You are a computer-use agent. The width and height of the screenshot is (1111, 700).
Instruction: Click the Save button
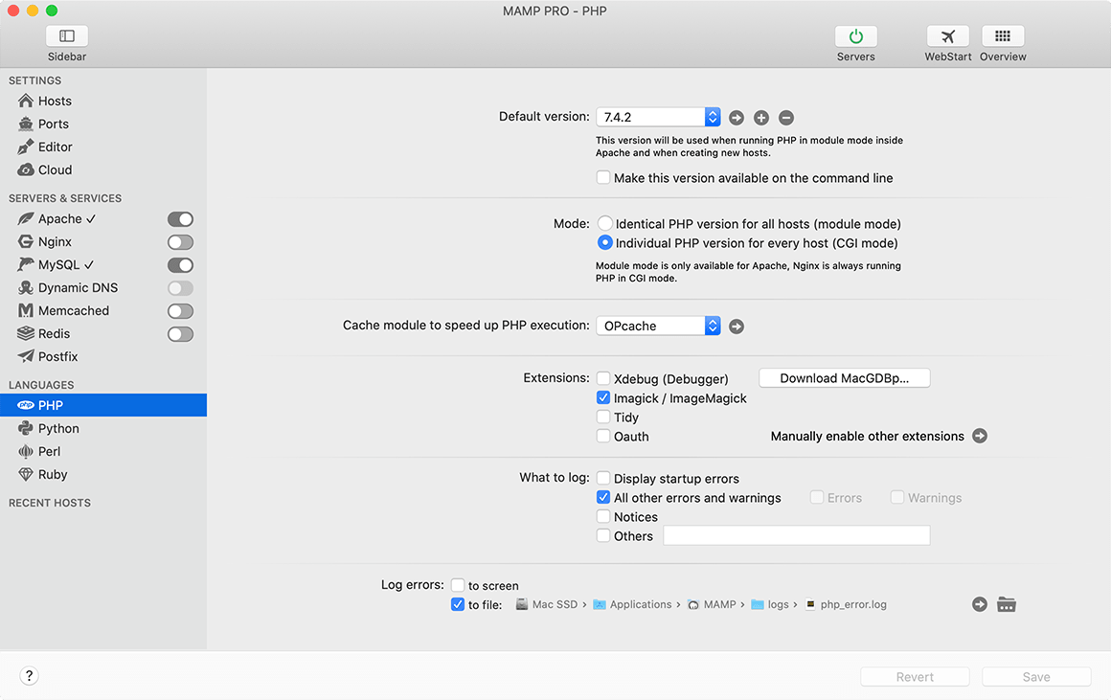pyautogui.click(x=1036, y=677)
